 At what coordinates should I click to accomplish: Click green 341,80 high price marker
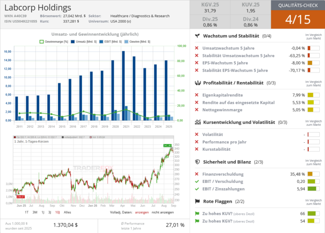[x=167, y=146]
